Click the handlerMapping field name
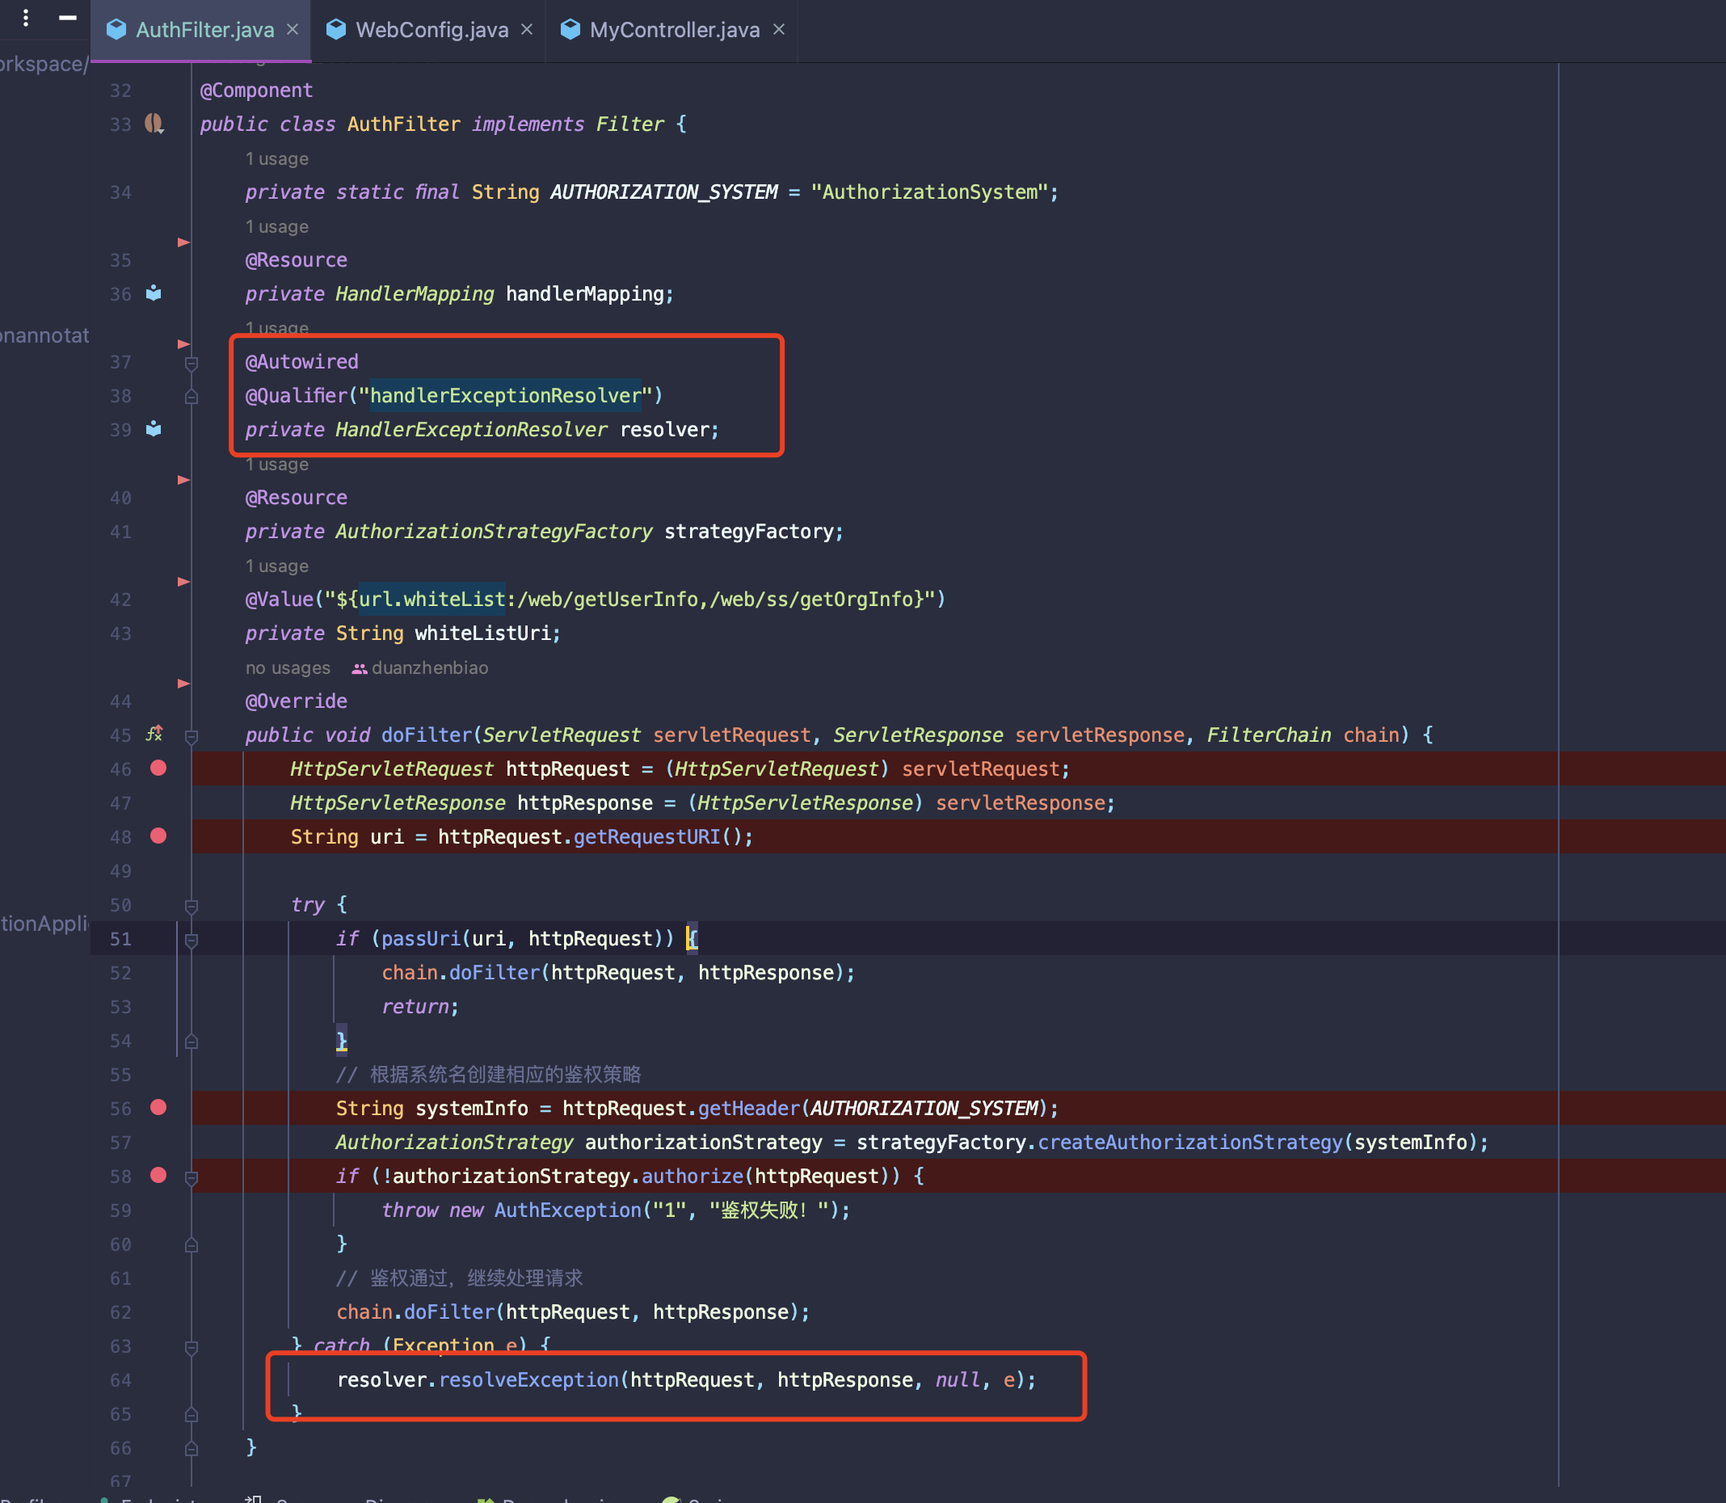Screen dimensions: 1726x1503 coord(584,293)
